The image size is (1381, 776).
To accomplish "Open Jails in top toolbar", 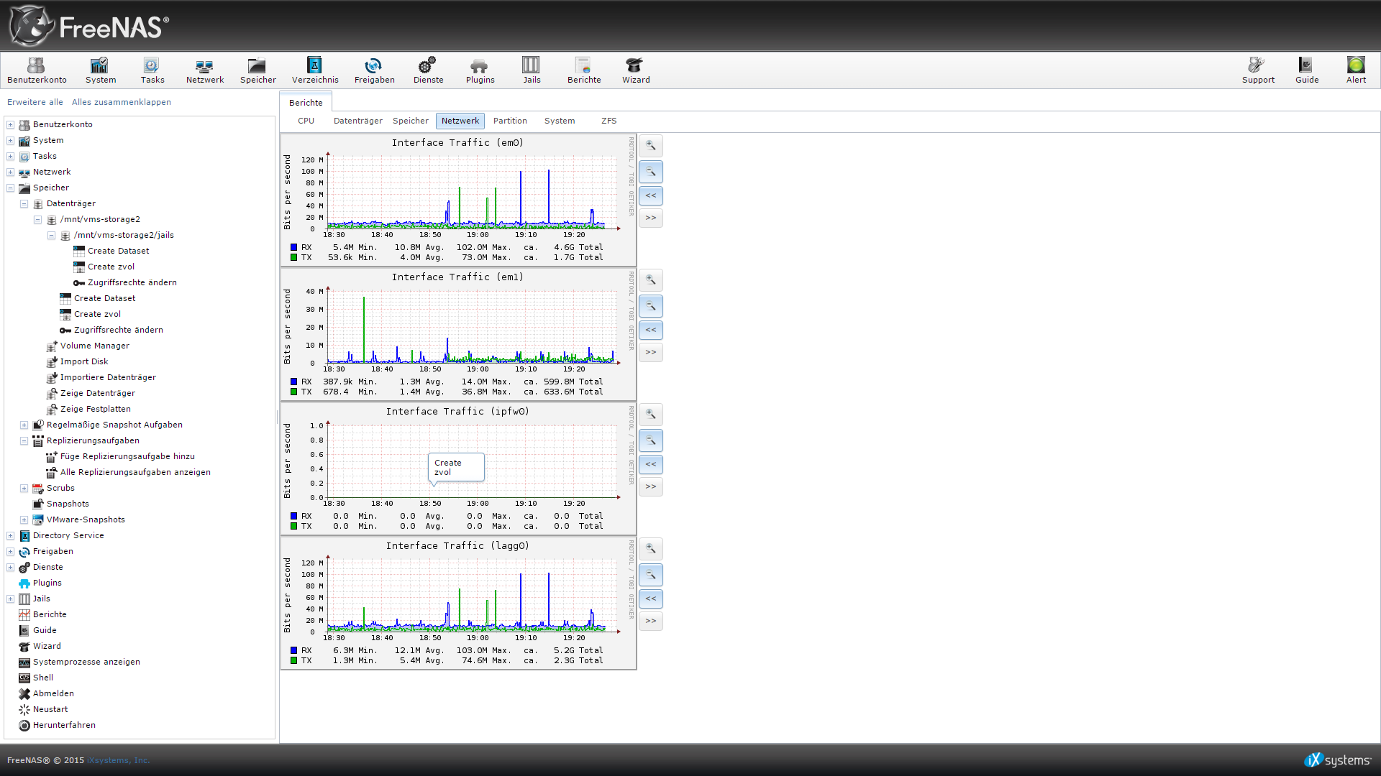I will [532, 70].
